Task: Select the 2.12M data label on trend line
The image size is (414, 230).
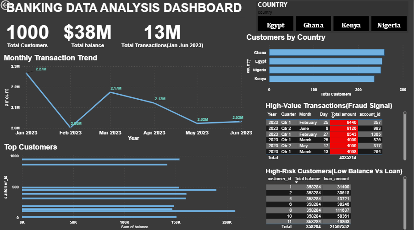Action: click(160, 99)
